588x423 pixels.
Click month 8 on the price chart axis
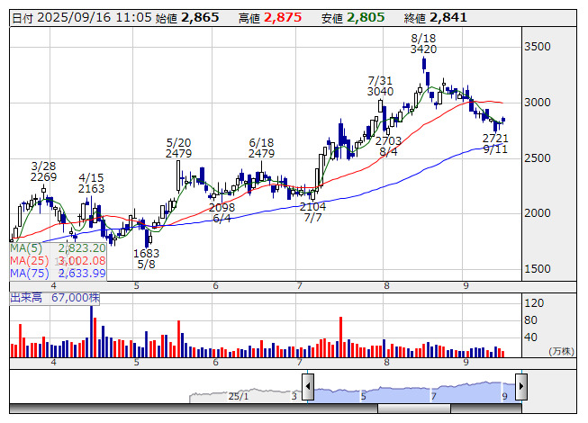(386, 286)
